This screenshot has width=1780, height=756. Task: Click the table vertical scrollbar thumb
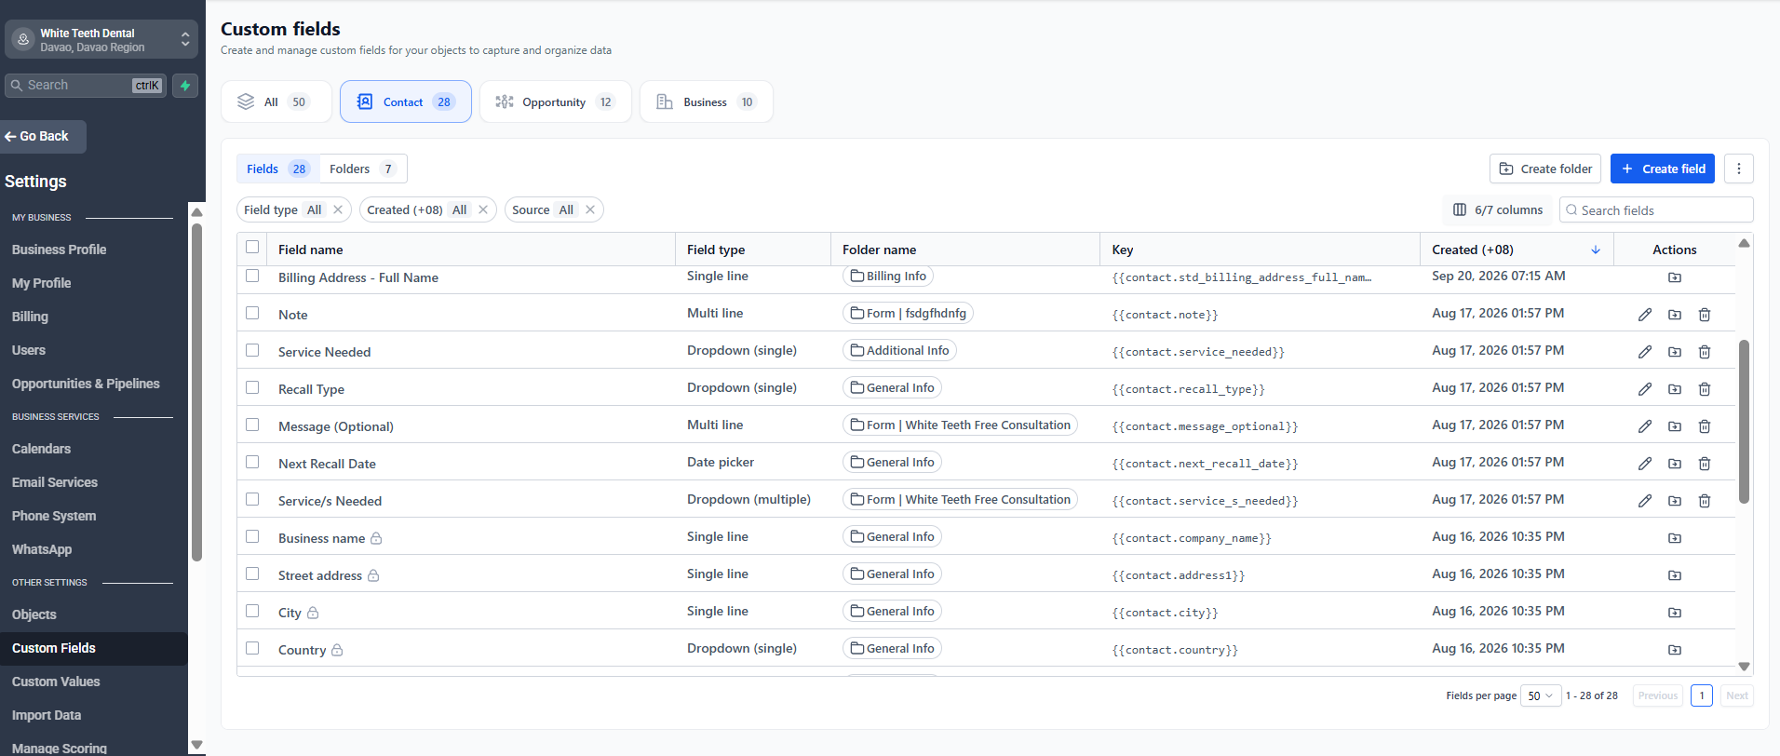tap(1744, 421)
